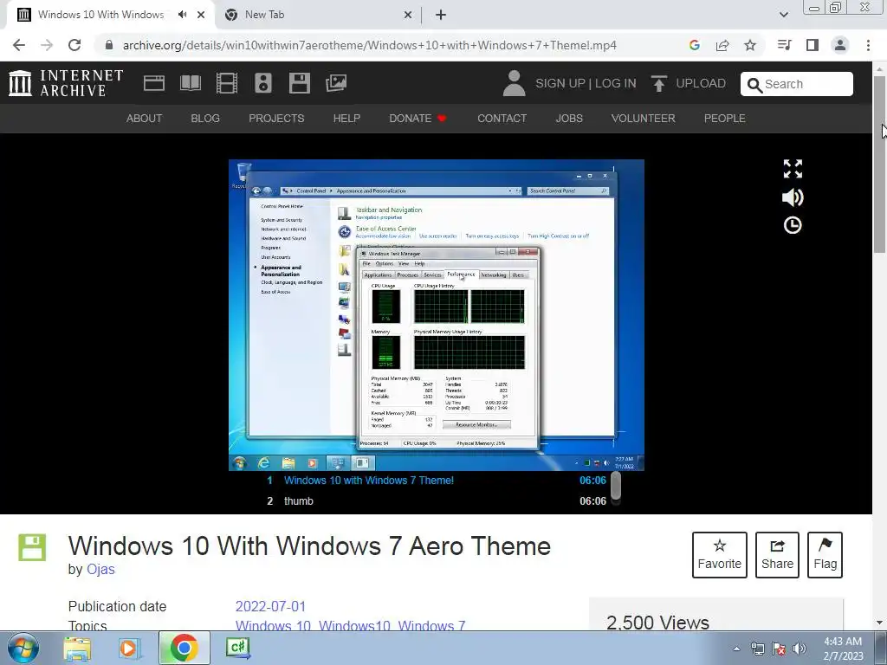Click the Upload arrow icon
Image resolution: width=887 pixels, height=665 pixels.
[658, 83]
